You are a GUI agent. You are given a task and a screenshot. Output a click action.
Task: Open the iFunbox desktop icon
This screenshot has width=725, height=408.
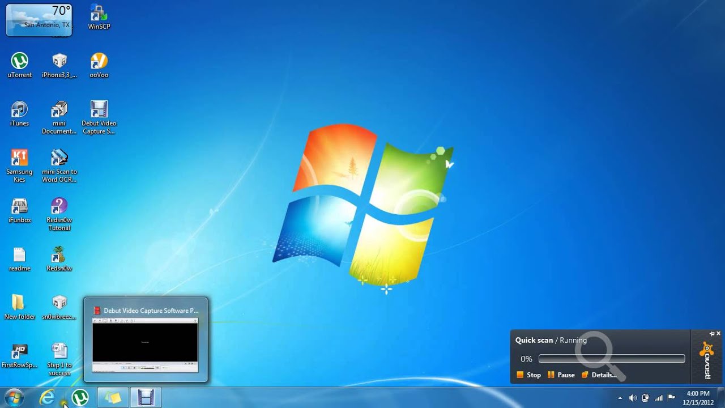pos(19,210)
